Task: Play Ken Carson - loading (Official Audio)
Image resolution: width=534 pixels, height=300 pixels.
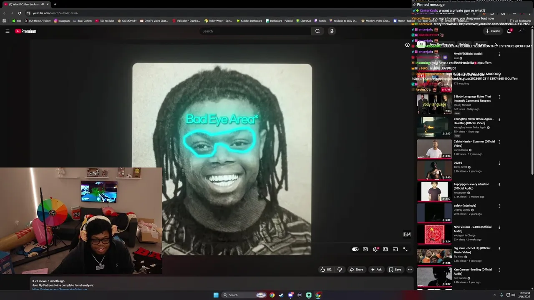Action: [x=434, y=277]
